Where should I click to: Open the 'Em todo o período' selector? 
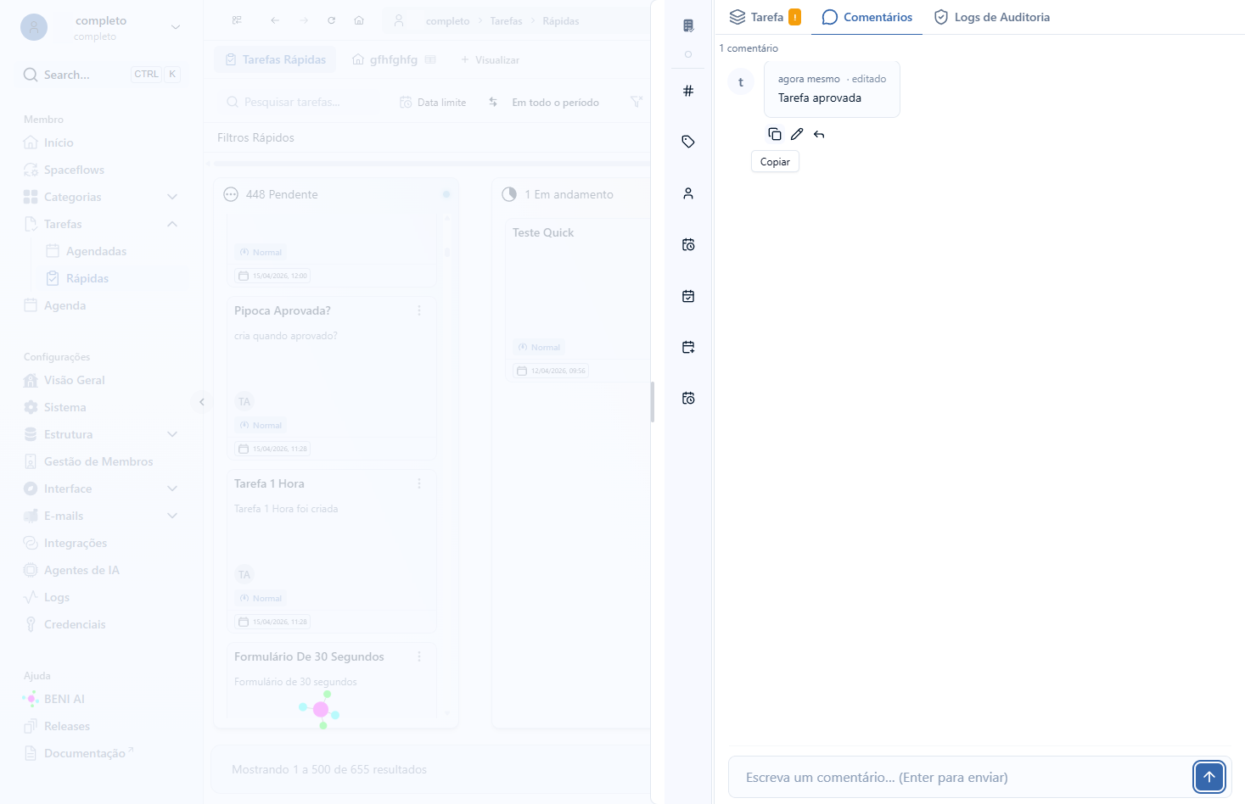point(555,103)
